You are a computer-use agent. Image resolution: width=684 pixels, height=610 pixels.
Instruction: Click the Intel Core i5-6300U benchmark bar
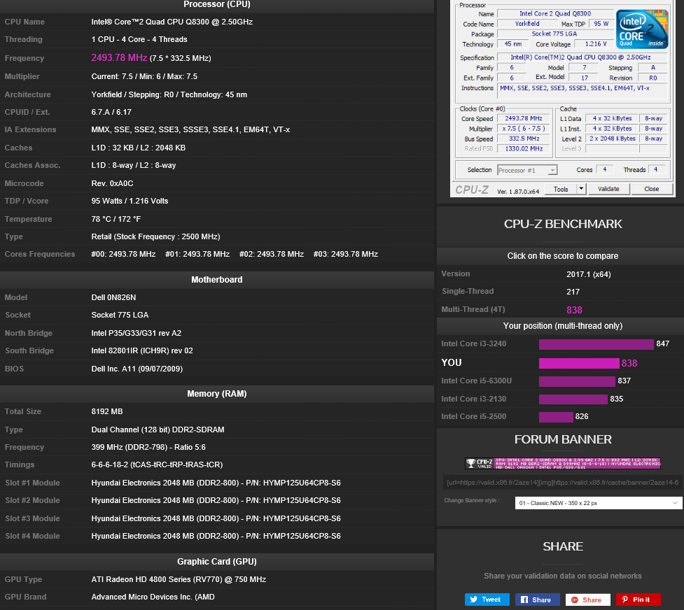click(577, 381)
